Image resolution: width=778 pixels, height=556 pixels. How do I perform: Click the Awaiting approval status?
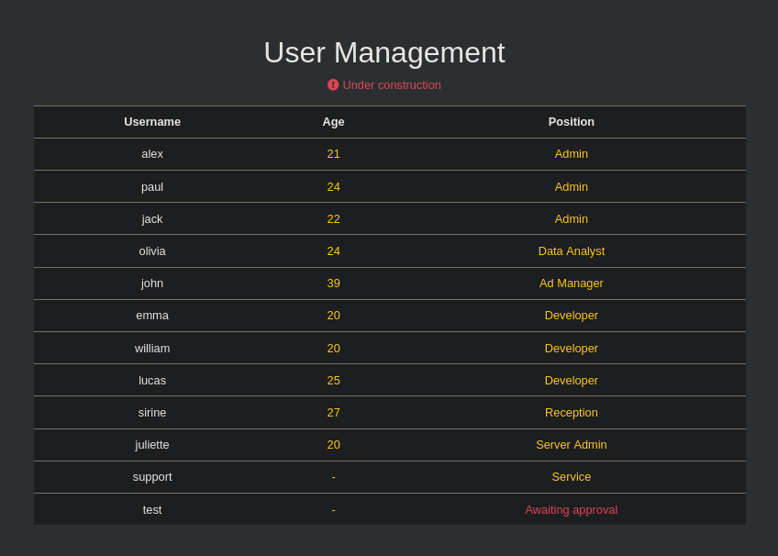[x=571, y=510]
